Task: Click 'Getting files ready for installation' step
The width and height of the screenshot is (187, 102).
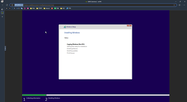Action: pos(77,47)
